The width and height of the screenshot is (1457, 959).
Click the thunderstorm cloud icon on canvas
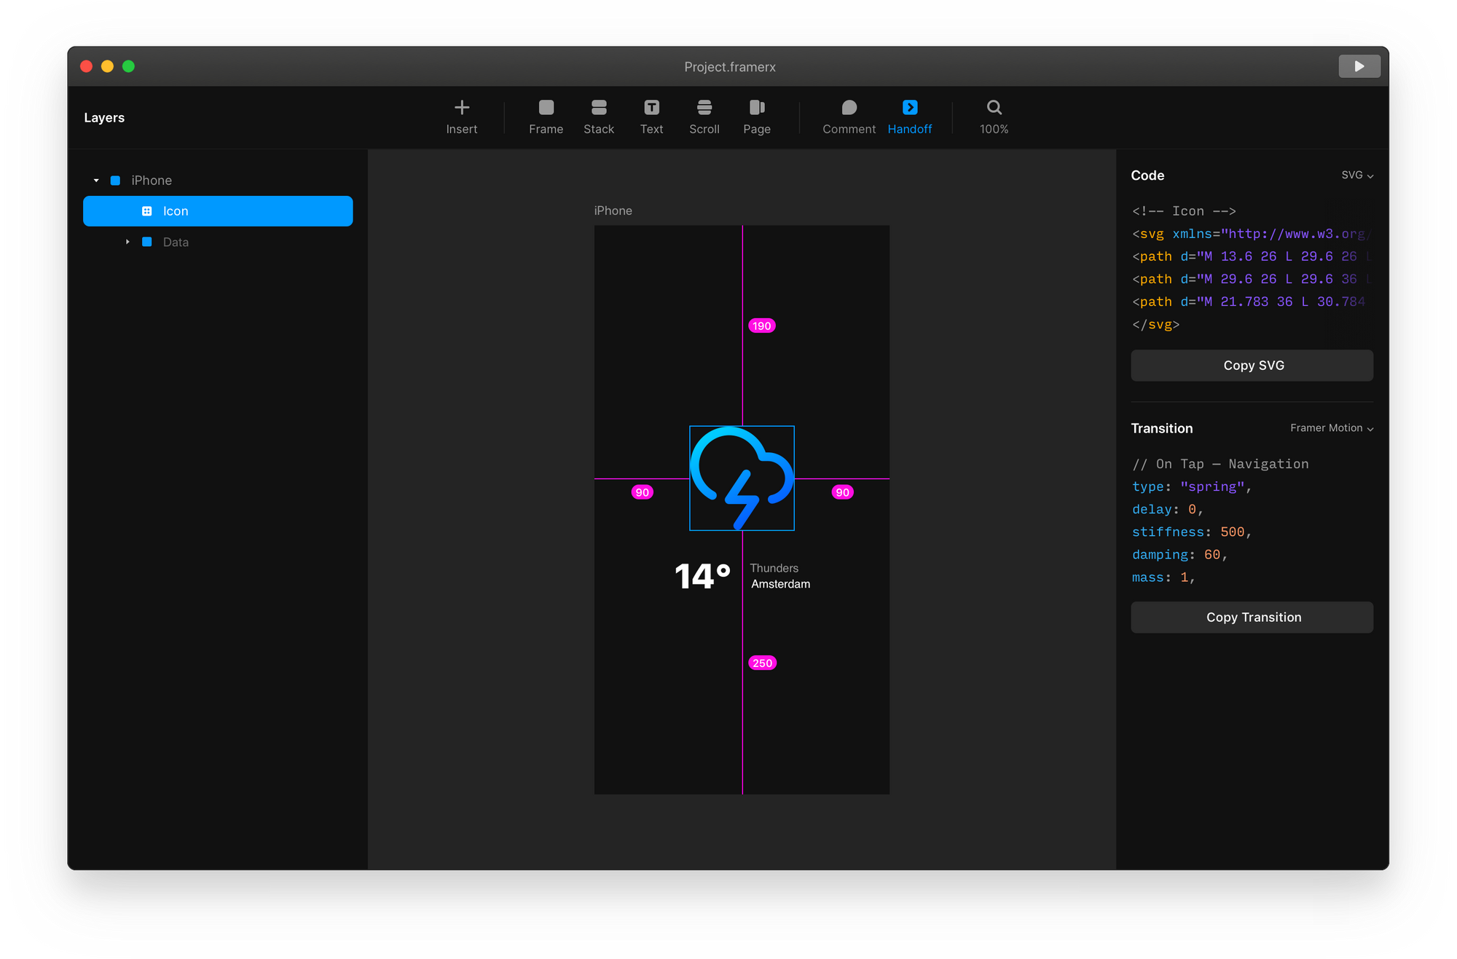click(742, 478)
